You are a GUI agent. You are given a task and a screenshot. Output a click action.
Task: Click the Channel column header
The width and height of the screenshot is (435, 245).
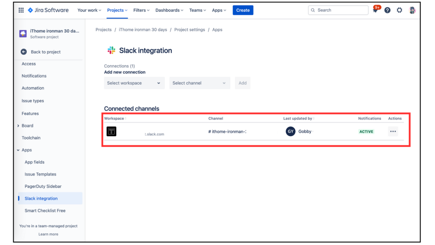coord(215,118)
